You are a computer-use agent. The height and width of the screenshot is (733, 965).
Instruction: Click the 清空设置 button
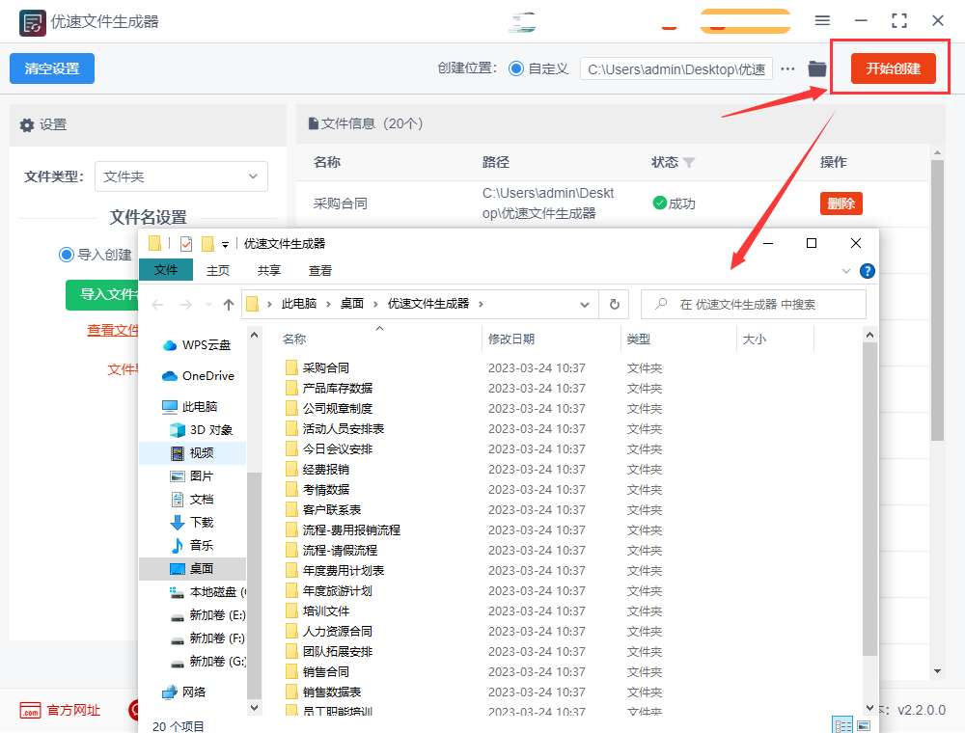[52, 68]
